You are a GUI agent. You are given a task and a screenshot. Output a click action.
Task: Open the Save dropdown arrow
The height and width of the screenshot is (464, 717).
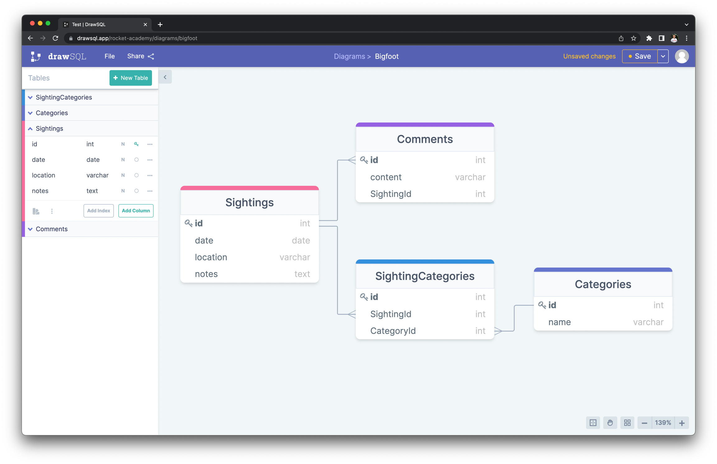point(663,56)
